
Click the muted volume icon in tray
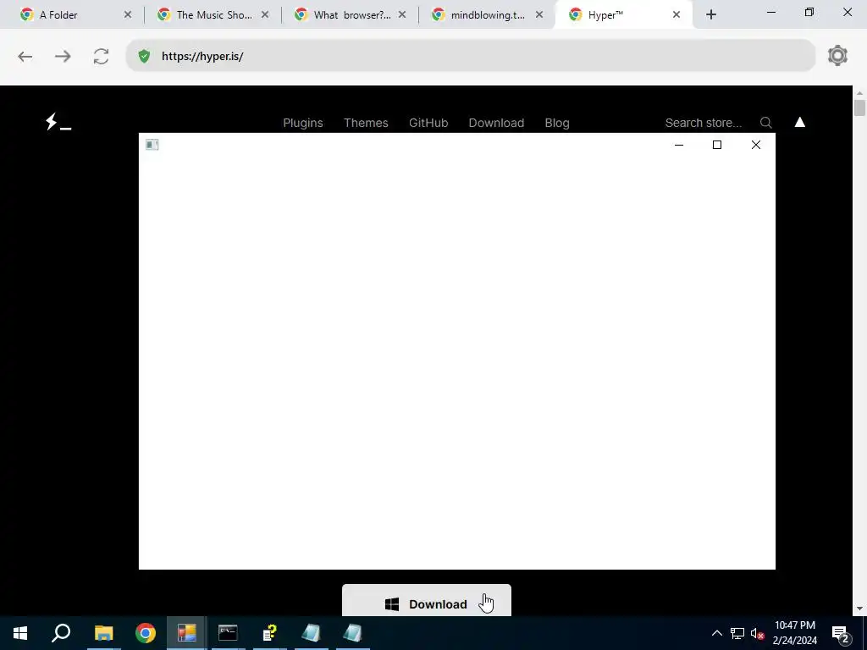tap(757, 633)
